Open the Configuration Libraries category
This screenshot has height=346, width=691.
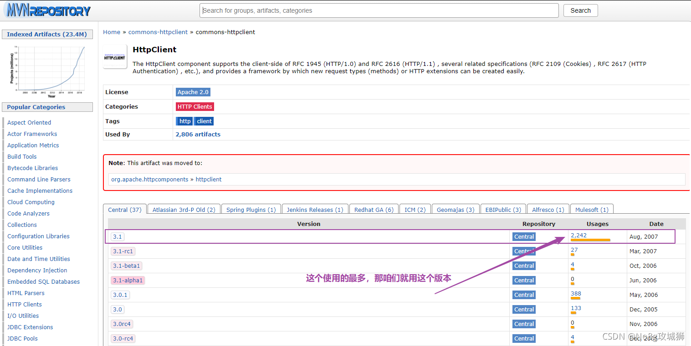[38, 236]
